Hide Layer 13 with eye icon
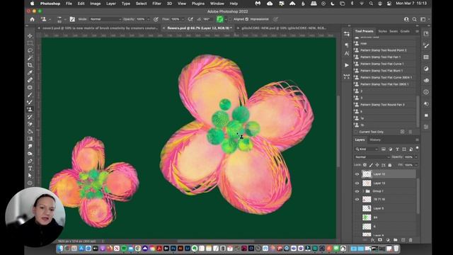This screenshot has width=453, height=255. (x=357, y=183)
